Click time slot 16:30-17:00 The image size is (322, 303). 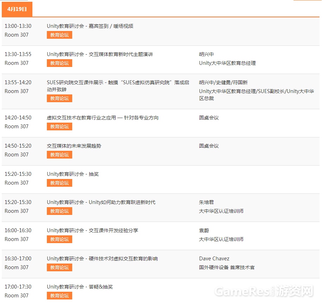(18, 258)
